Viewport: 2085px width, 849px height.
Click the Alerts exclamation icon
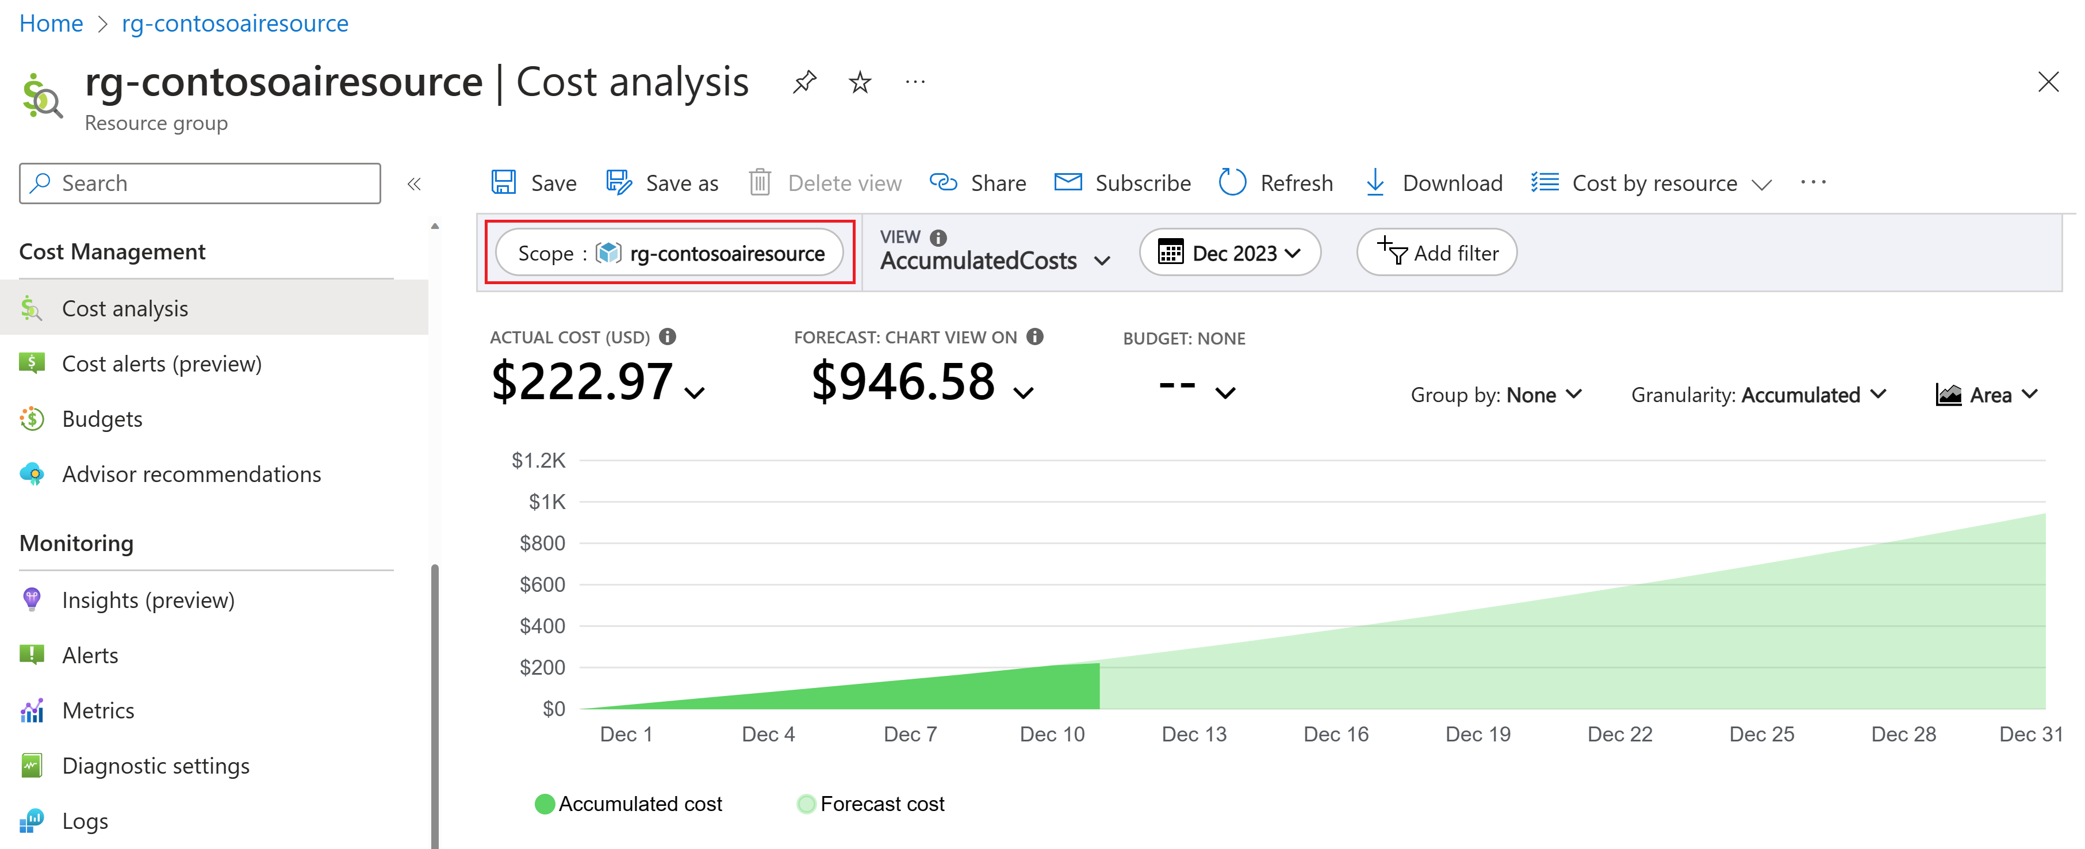[x=32, y=655]
